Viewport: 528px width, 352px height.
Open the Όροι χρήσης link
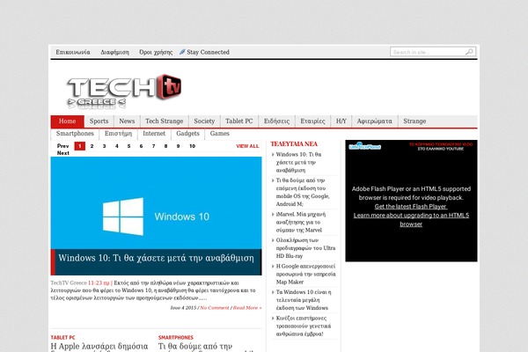coord(156,52)
